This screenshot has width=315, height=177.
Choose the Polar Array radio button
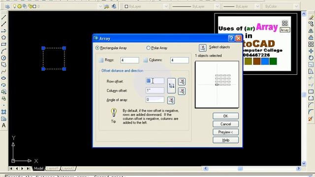[x=148, y=48]
